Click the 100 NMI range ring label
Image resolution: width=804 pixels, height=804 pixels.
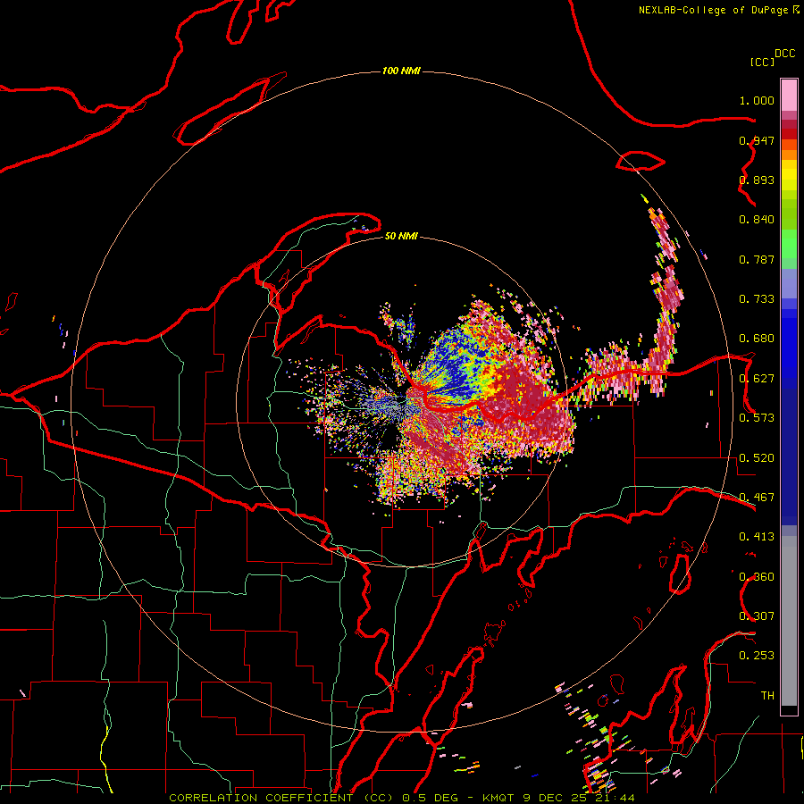401,71
